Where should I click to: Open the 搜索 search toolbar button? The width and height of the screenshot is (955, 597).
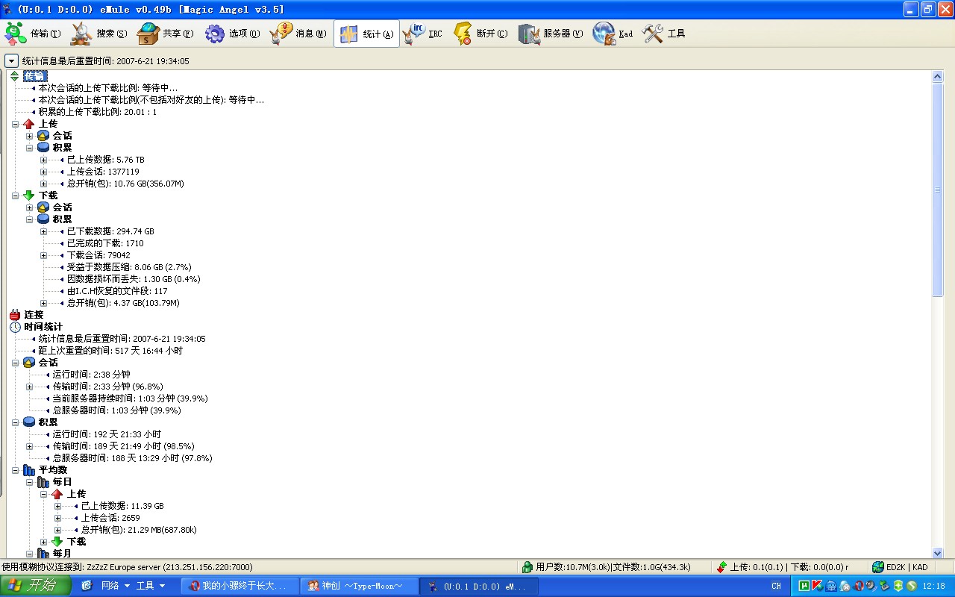click(99, 34)
